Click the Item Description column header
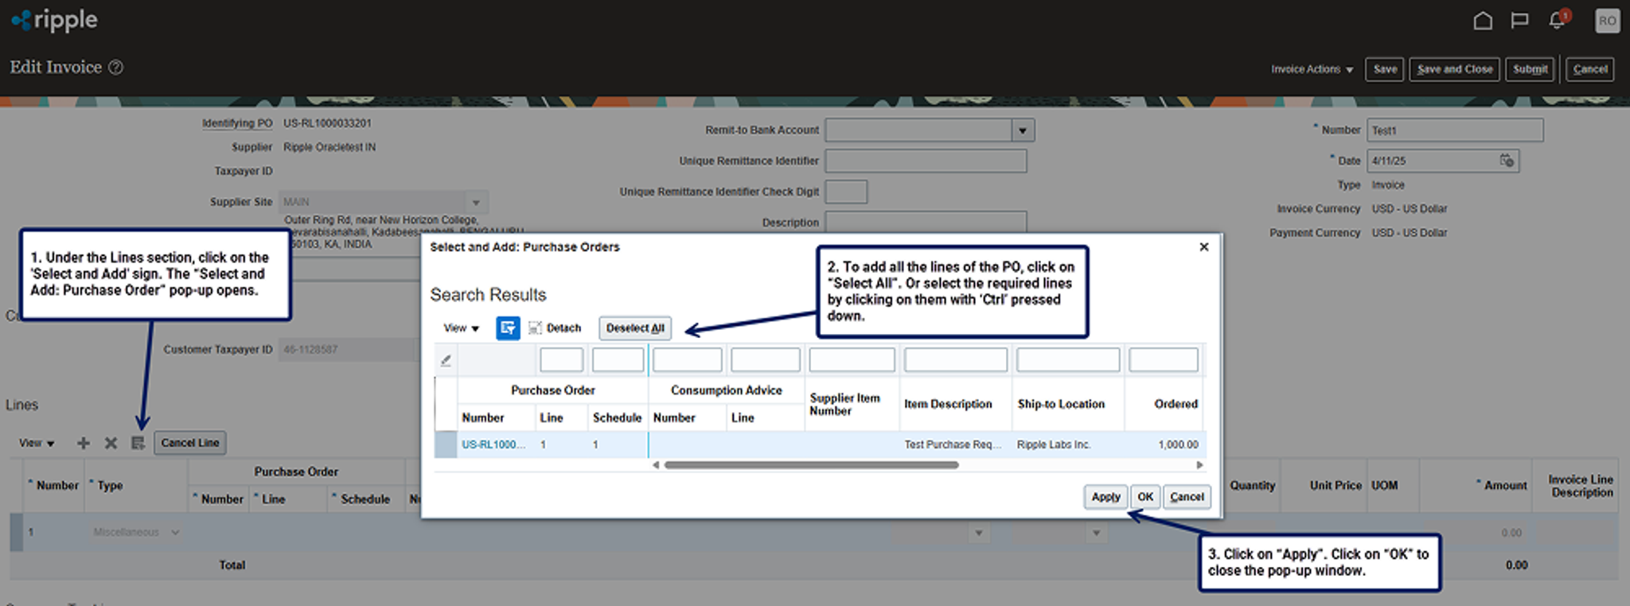The width and height of the screenshot is (1630, 606). click(x=948, y=404)
